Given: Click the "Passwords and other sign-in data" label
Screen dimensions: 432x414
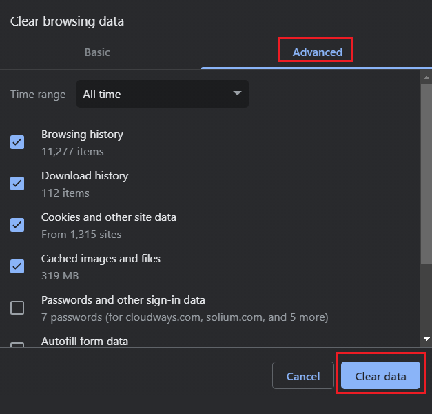Looking at the screenshot, I should coord(123,300).
